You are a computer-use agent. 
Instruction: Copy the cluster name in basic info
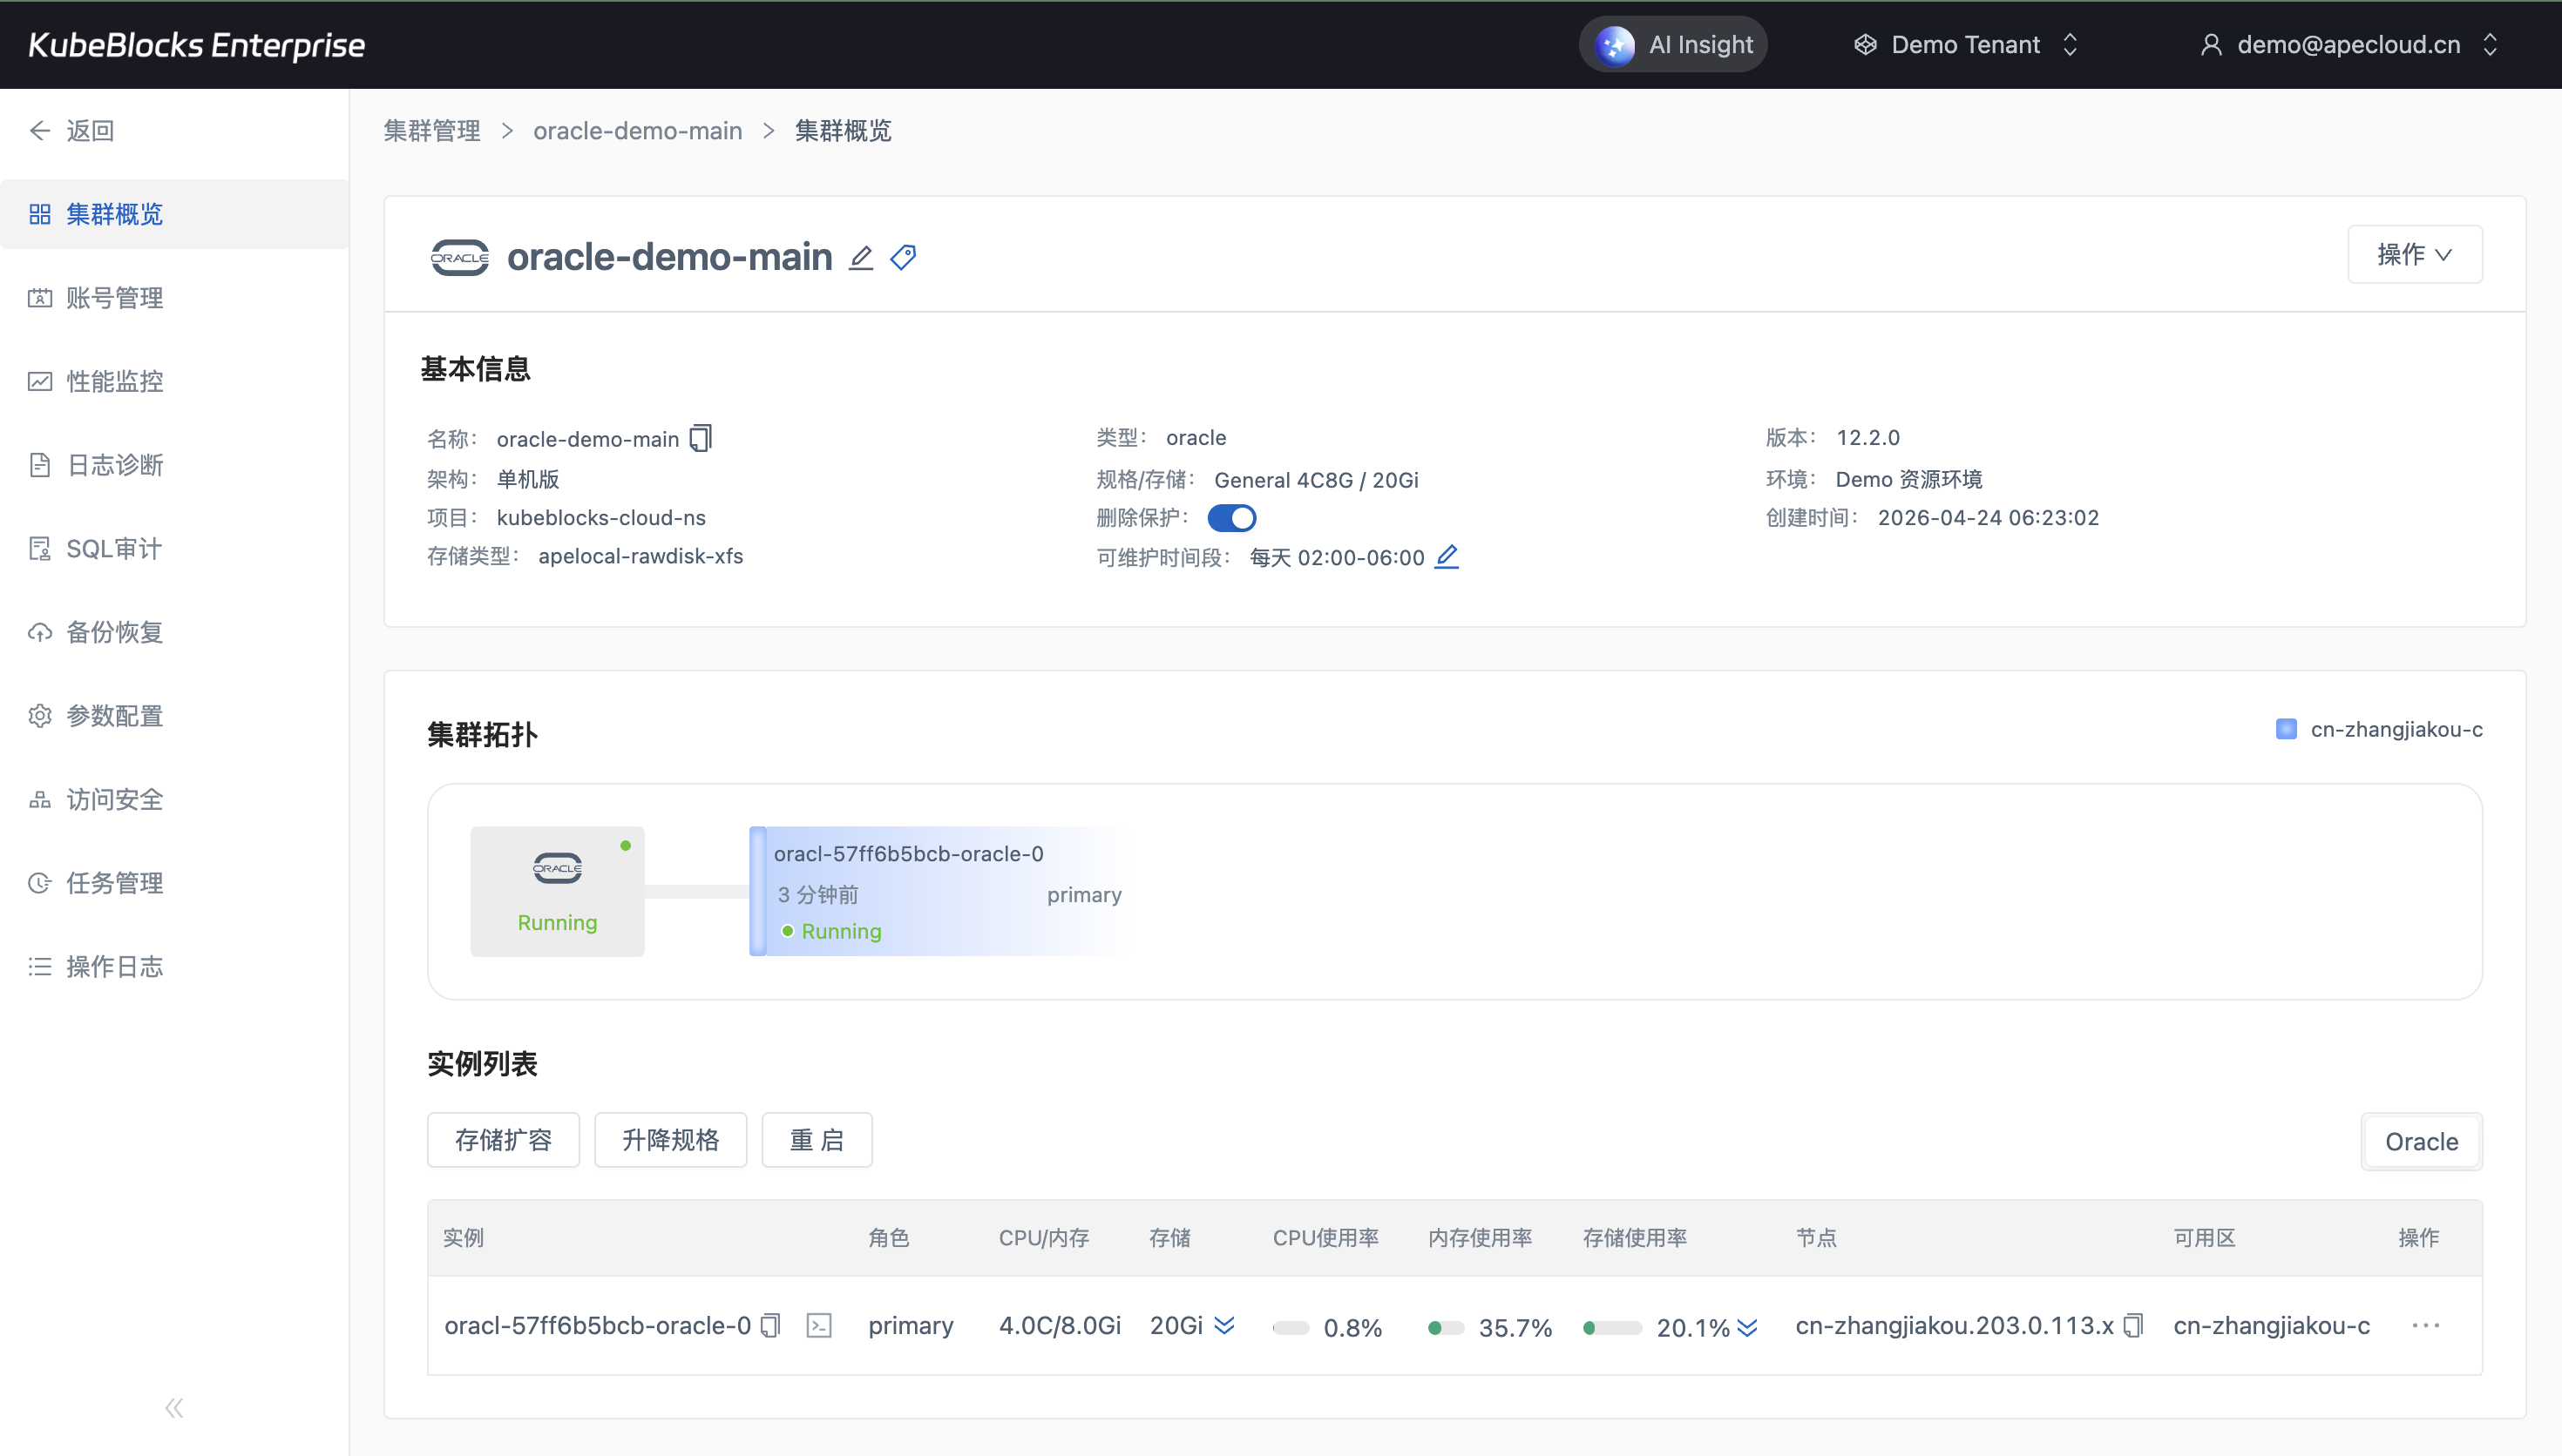701,438
